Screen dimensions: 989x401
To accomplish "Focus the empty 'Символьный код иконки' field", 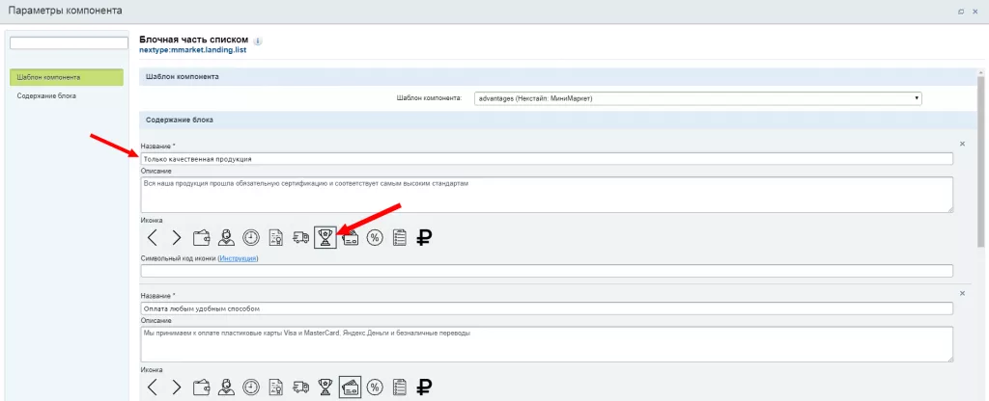I will pos(547,271).
